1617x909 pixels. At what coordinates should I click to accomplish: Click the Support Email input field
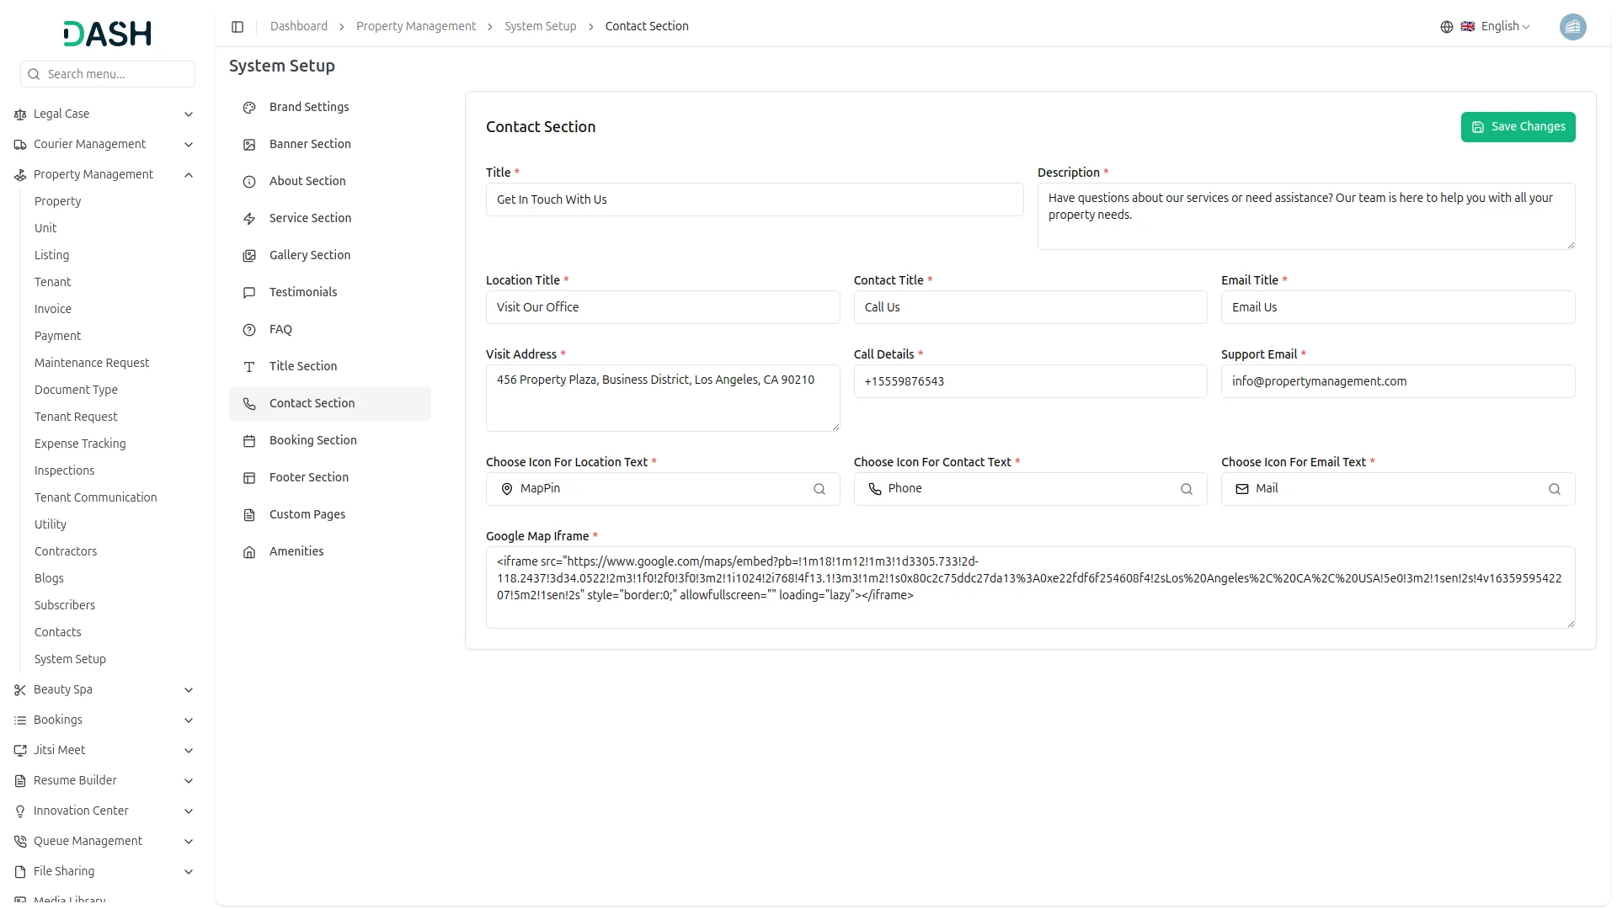[1397, 381]
